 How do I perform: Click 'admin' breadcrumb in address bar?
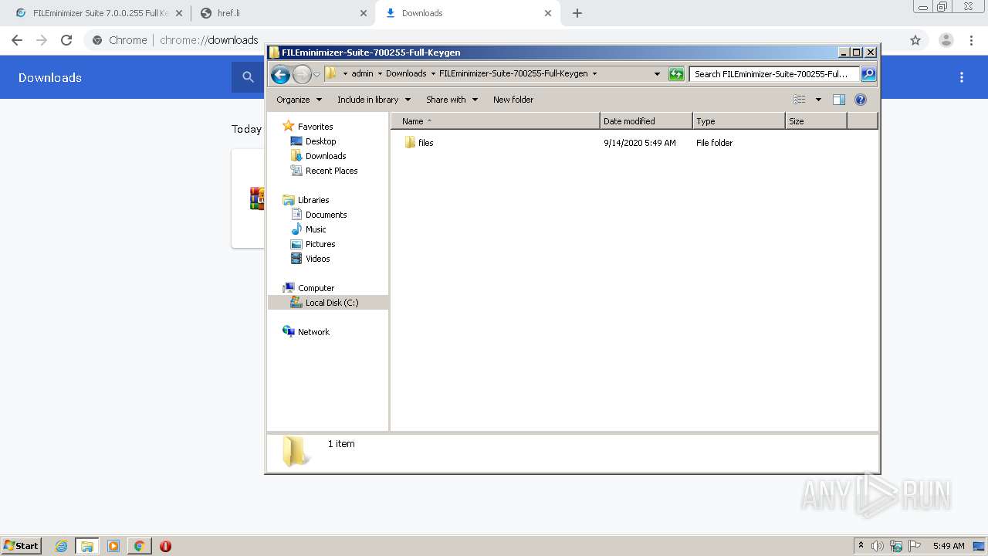pyautogui.click(x=362, y=74)
